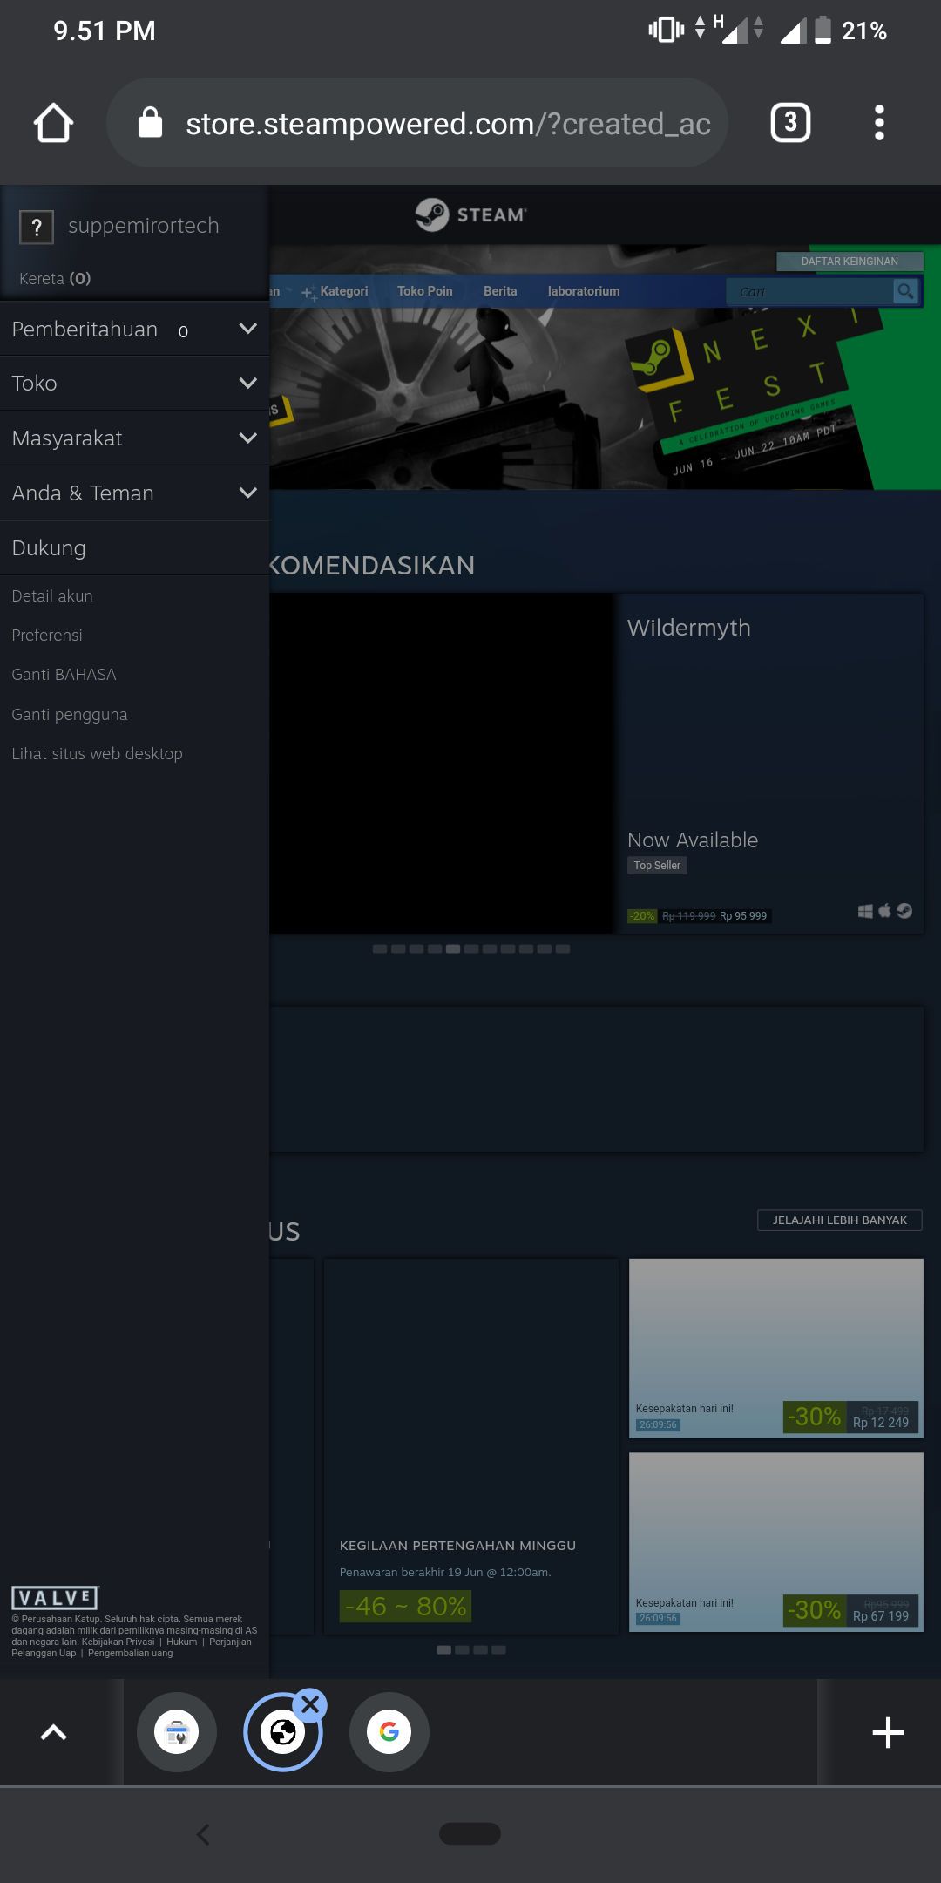Image resolution: width=941 pixels, height=1883 pixels.
Task: Select the first featured carousel dot
Action: [380, 949]
